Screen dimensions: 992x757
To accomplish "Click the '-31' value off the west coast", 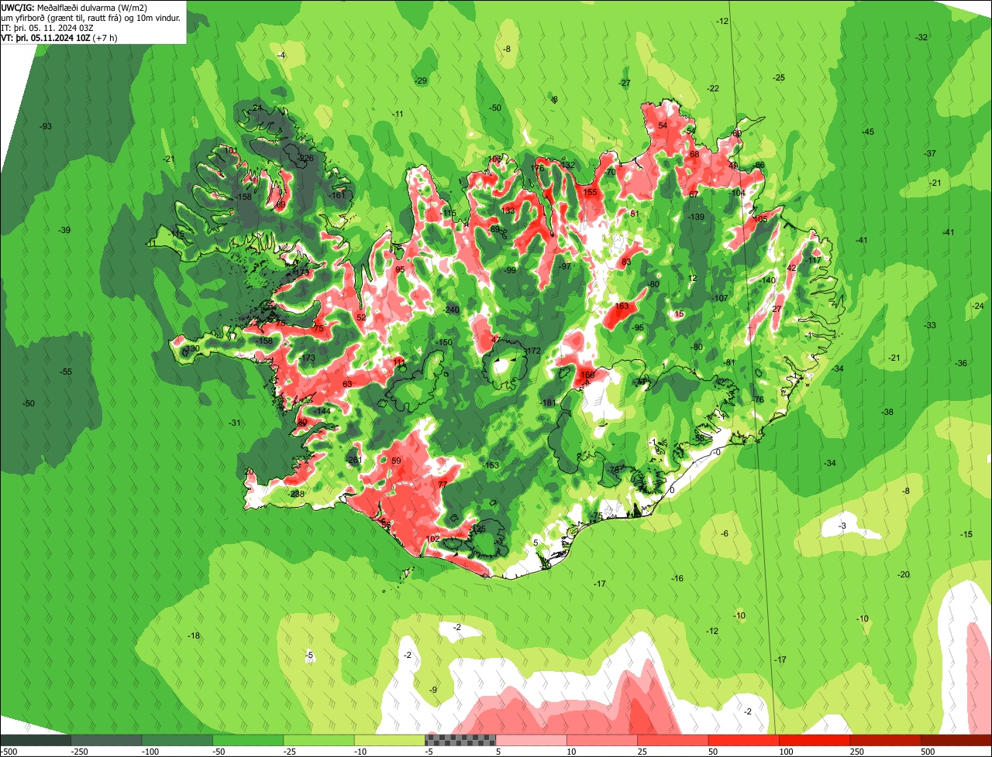I will 235,423.
